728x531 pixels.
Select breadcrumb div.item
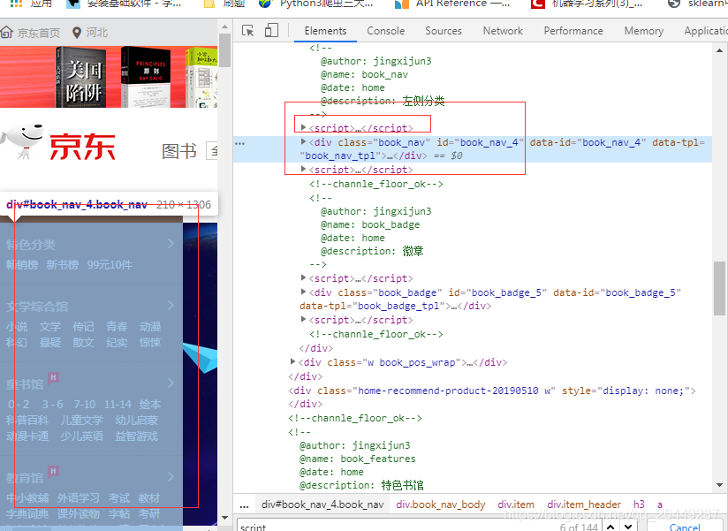tap(516, 504)
